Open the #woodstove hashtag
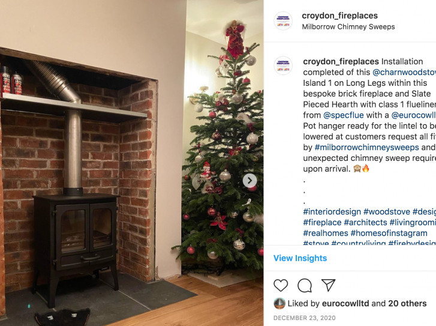436x326 pixels. tap(387, 211)
